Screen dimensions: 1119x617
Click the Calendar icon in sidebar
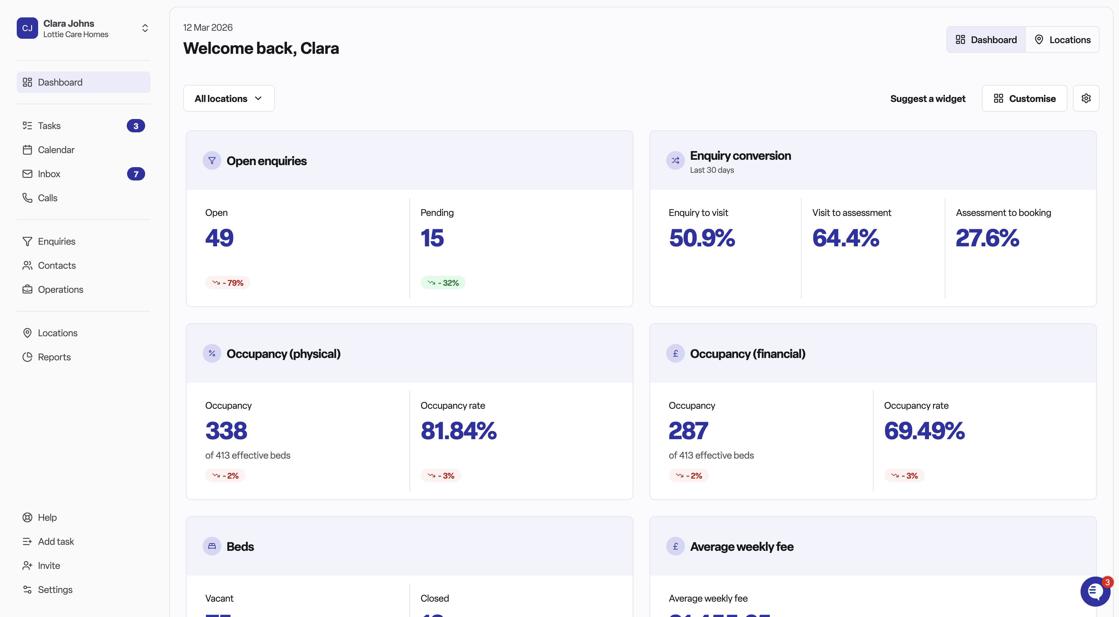point(27,150)
